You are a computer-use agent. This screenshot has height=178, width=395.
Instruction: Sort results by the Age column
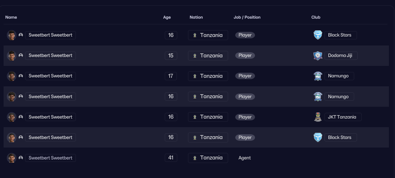coord(167,17)
